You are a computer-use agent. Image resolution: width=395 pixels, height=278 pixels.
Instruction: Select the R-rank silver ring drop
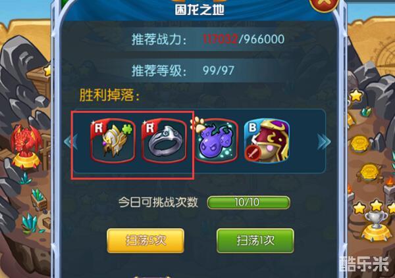(x=164, y=141)
